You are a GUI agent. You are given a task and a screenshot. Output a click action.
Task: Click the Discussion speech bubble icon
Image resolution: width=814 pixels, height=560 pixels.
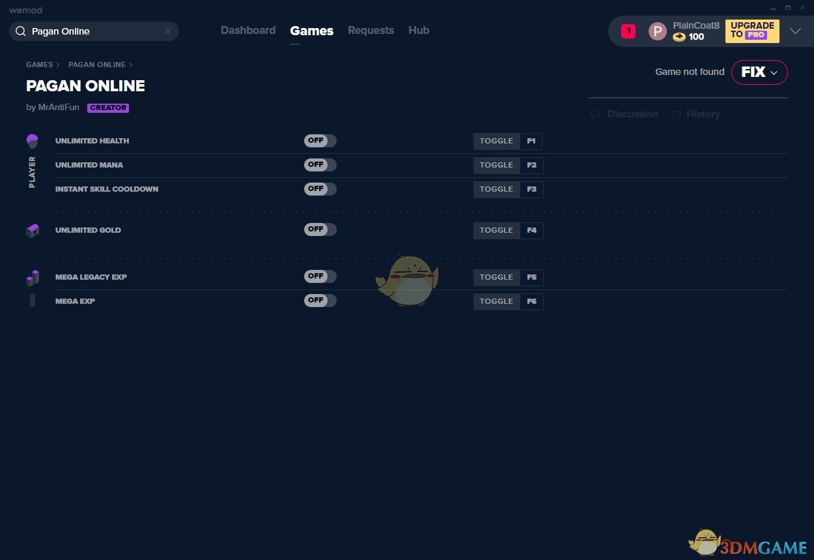[x=595, y=114]
